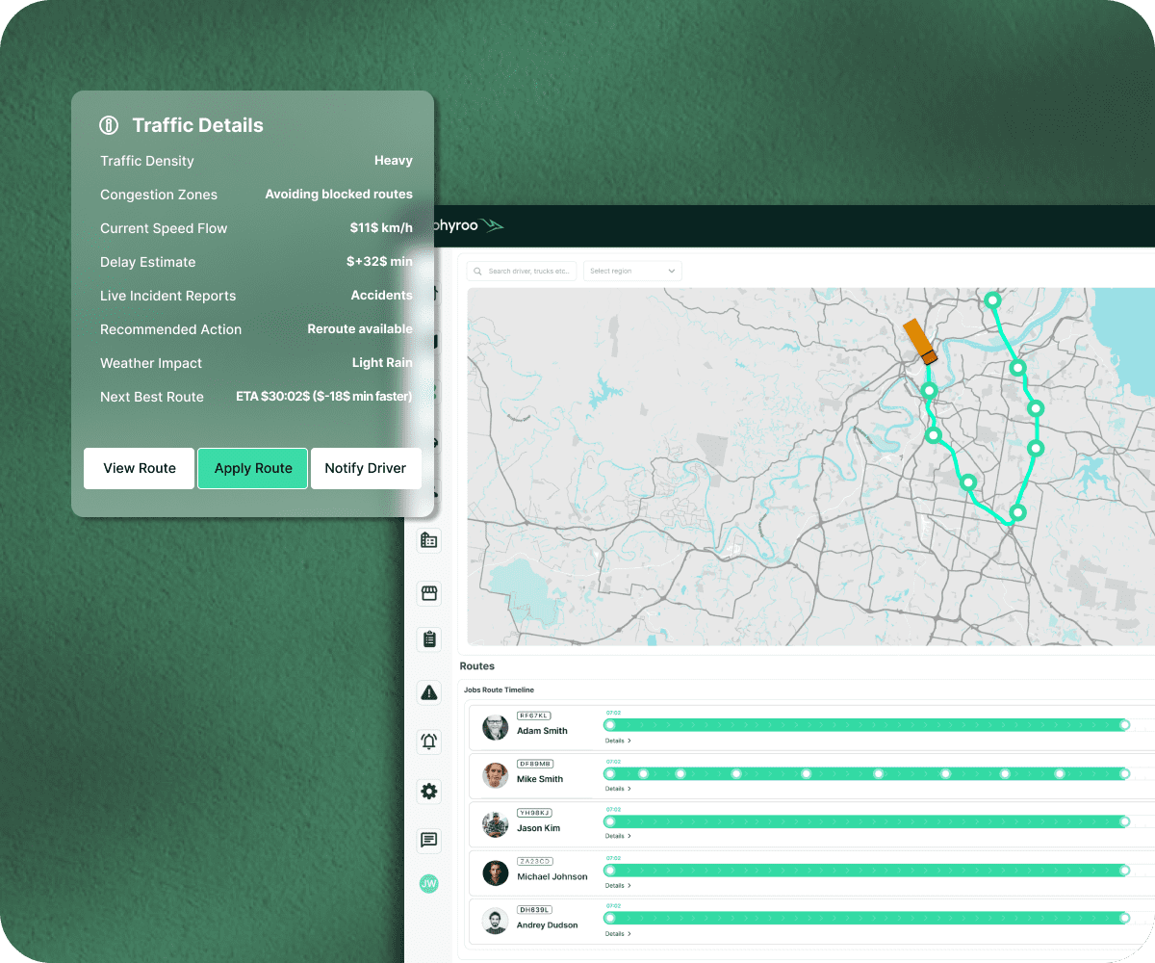
Task: Click the info icon beside Traffic Details
Action: click(108, 124)
